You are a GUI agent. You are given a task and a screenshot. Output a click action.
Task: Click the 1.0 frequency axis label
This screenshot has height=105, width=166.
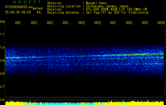pos(2,48)
